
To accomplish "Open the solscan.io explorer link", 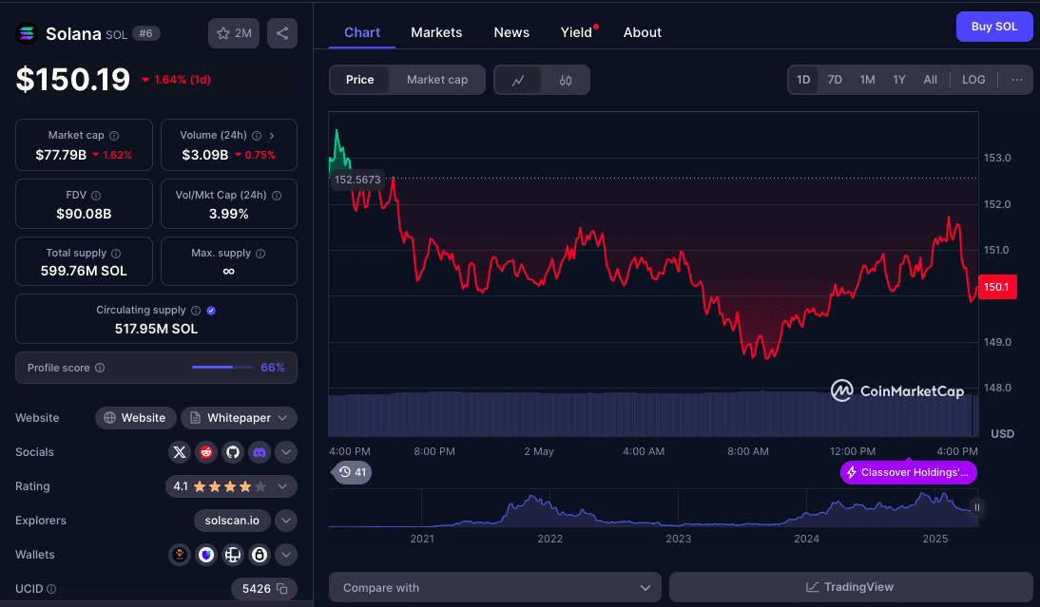I will [x=232, y=521].
